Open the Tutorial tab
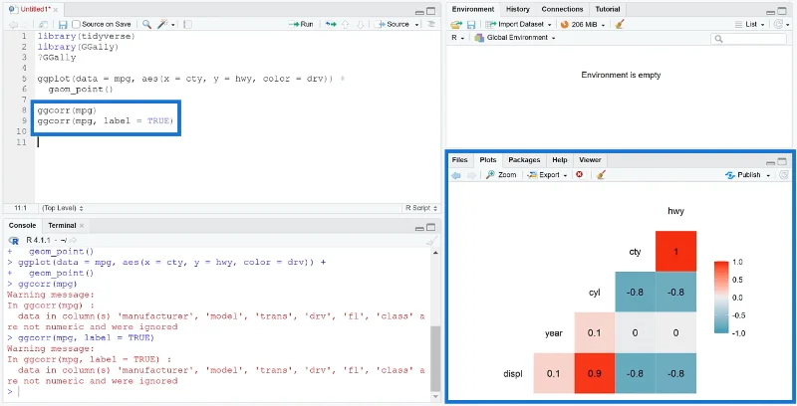This screenshot has width=797, height=406. point(608,9)
